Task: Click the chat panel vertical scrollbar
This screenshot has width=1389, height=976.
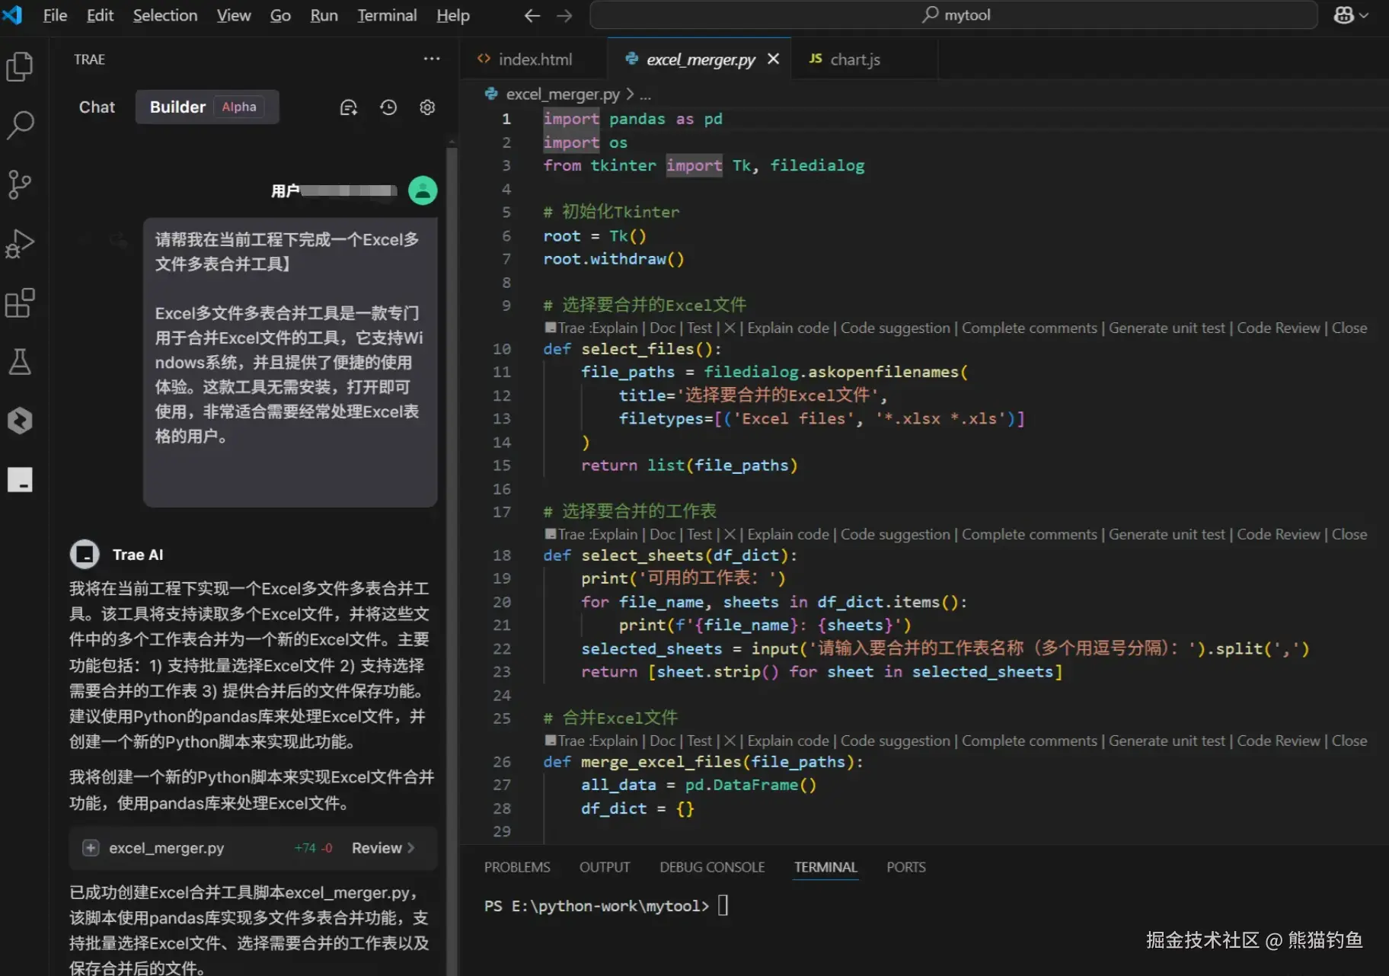Action: click(x=452, y=533)
